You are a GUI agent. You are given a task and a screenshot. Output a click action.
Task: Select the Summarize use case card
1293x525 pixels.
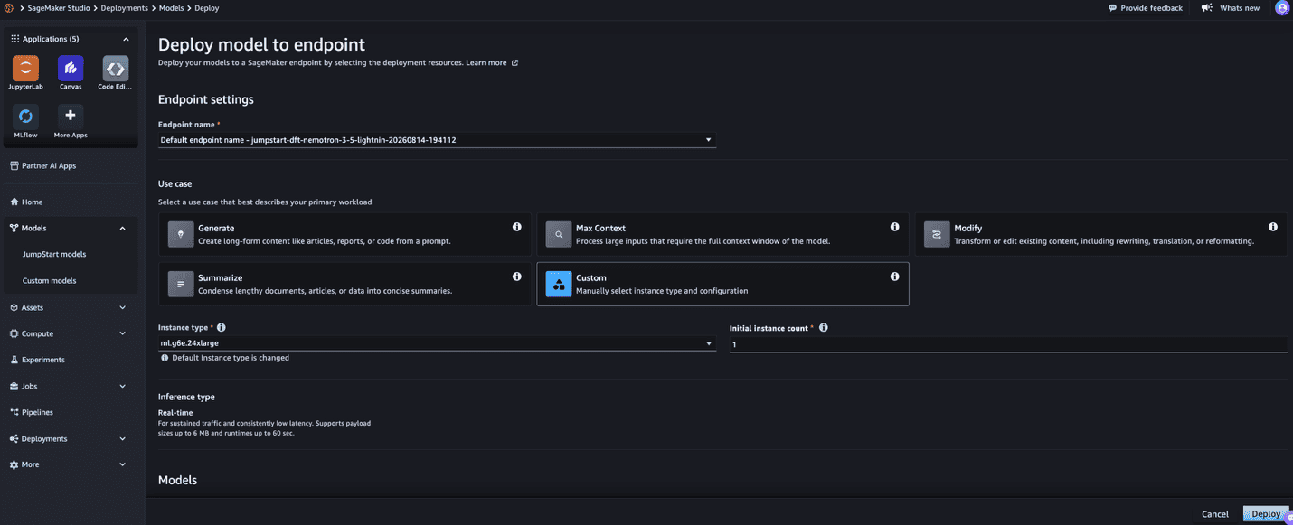[x=344, y=284]
